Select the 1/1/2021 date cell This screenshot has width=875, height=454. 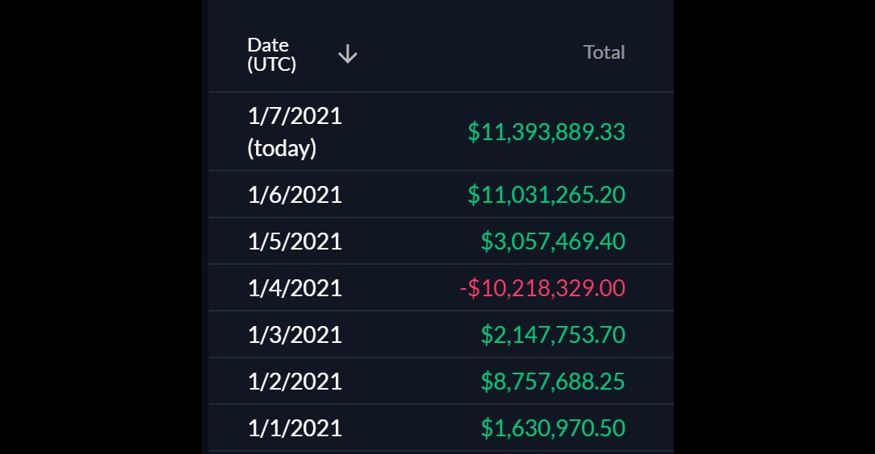click(295, 428)
